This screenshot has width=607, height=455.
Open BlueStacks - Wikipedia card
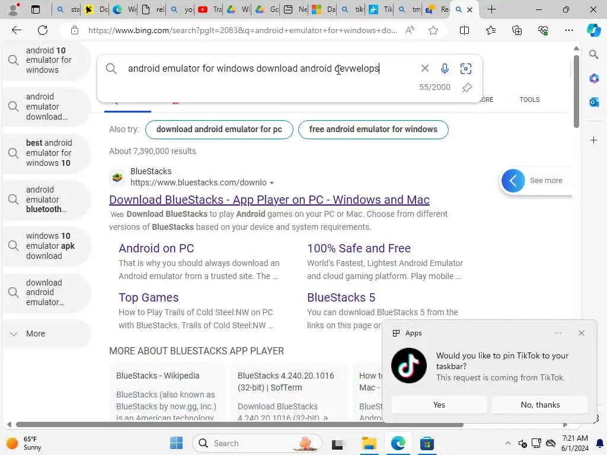pos(167,392)
